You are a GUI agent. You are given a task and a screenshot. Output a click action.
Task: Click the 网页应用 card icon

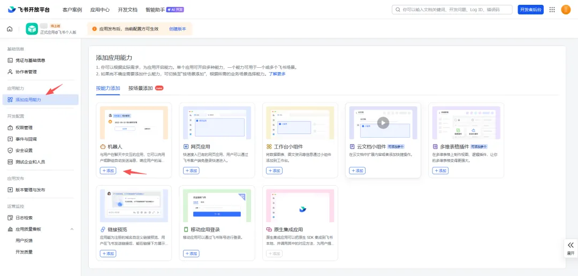(186, 146)
